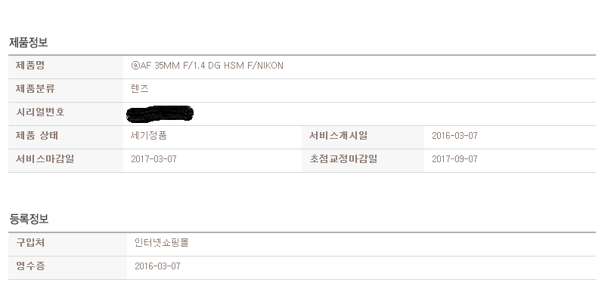Click the product name AF 35MM F/1.4 DG HSM F/NIKON
Viewport: 614px width, 295px height.
coord(207,66)
